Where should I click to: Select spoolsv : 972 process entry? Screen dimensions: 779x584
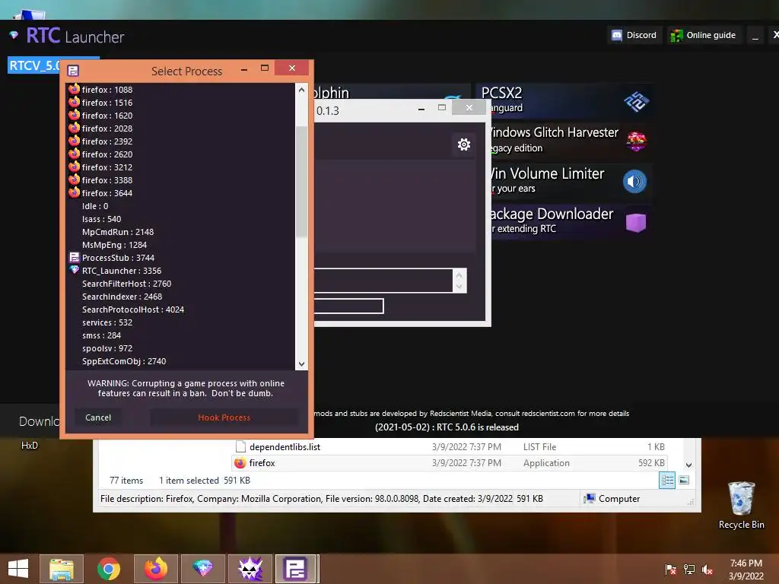point(181,348)
